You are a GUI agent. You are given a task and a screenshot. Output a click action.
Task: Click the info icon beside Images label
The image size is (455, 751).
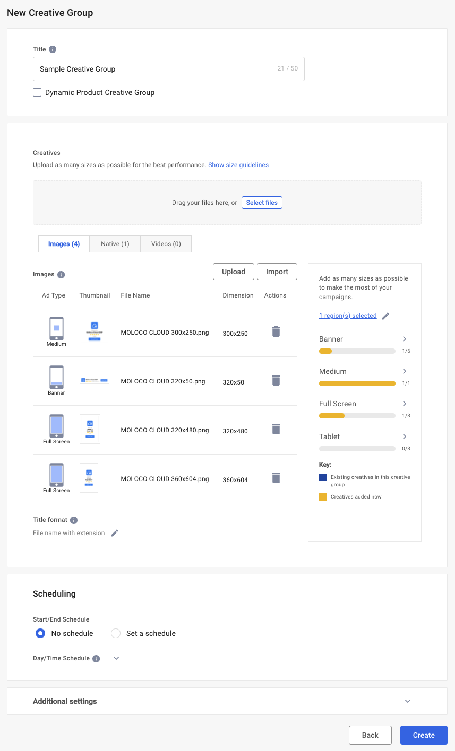pos(61,275)
